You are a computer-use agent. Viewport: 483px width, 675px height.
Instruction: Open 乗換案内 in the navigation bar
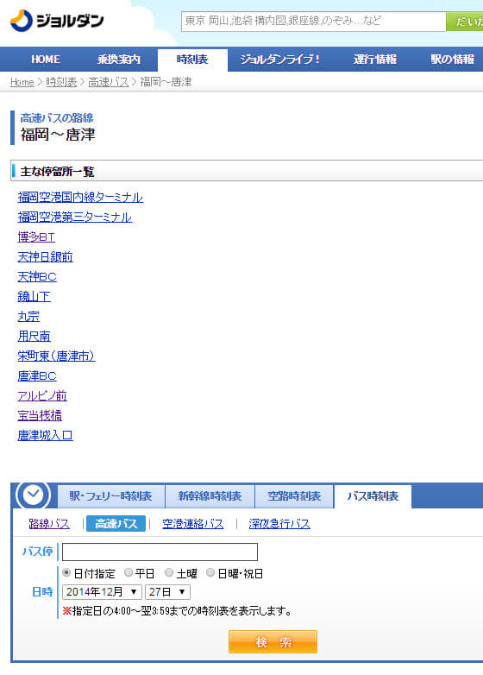click(119, 60)
